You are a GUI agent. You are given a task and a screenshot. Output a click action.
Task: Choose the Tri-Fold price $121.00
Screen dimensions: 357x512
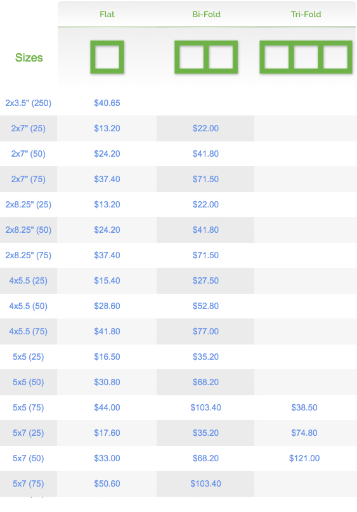point(304,459)
